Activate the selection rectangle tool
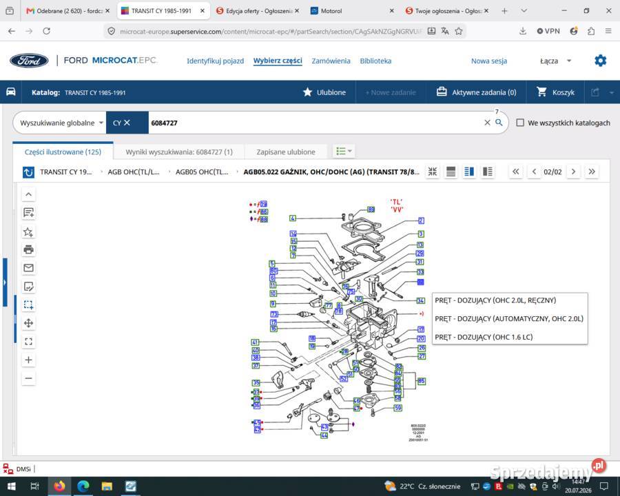This screenshot has width=620, height=496. point(28,304)
